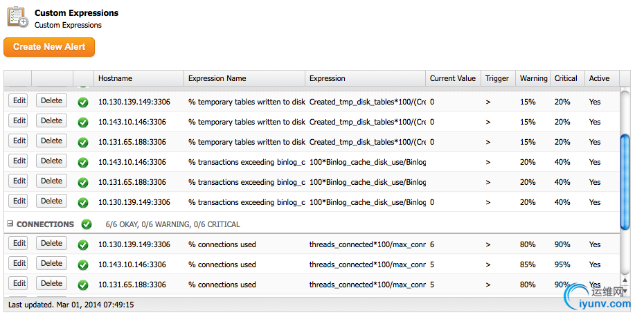
Task: Click green status icon for 10.143.10.146 temporary tables row
Action: [83, 122]
